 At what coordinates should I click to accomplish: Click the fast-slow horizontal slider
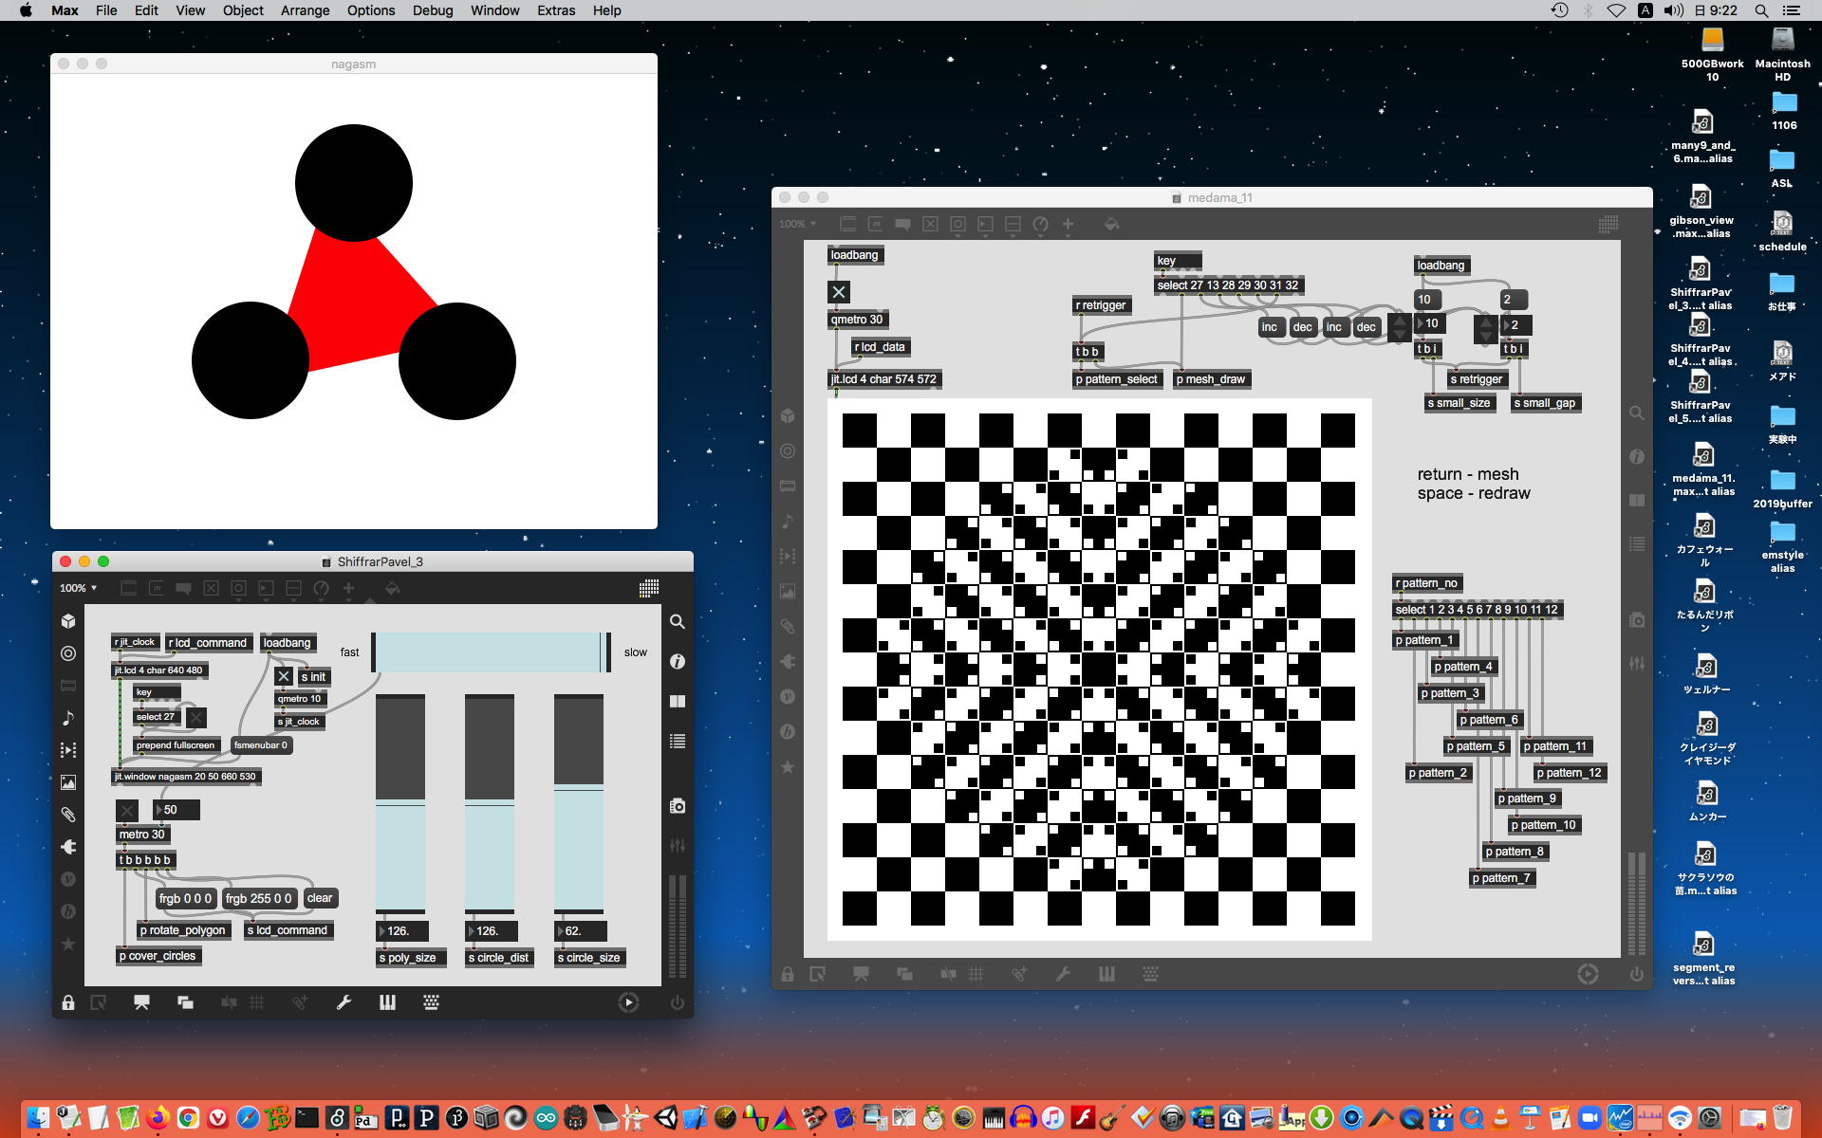coord(490,652)
